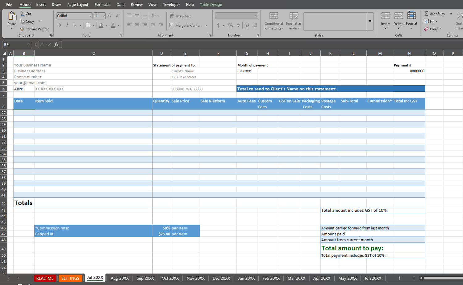Click the horizontal scrollbar at the bottom
This screenshot has height=285, width=463.
click(x=443, y=278)
